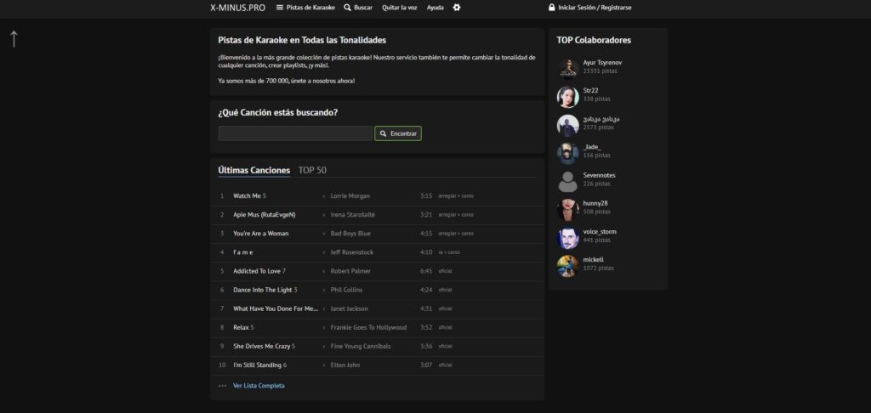Open Str22's avatar picture
Screen dimensions: 871x413
click(567, 97)
